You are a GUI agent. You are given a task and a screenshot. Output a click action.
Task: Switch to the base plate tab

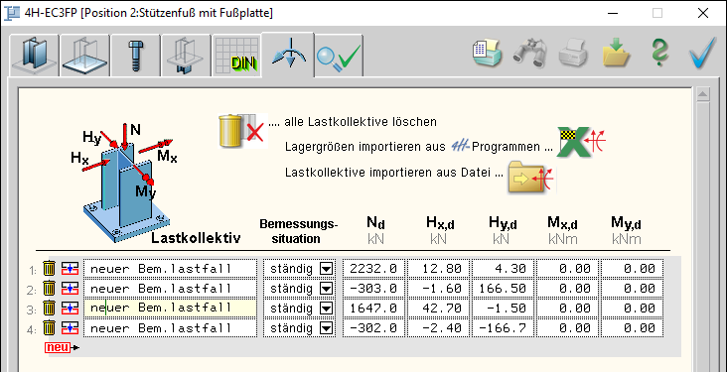84,56
